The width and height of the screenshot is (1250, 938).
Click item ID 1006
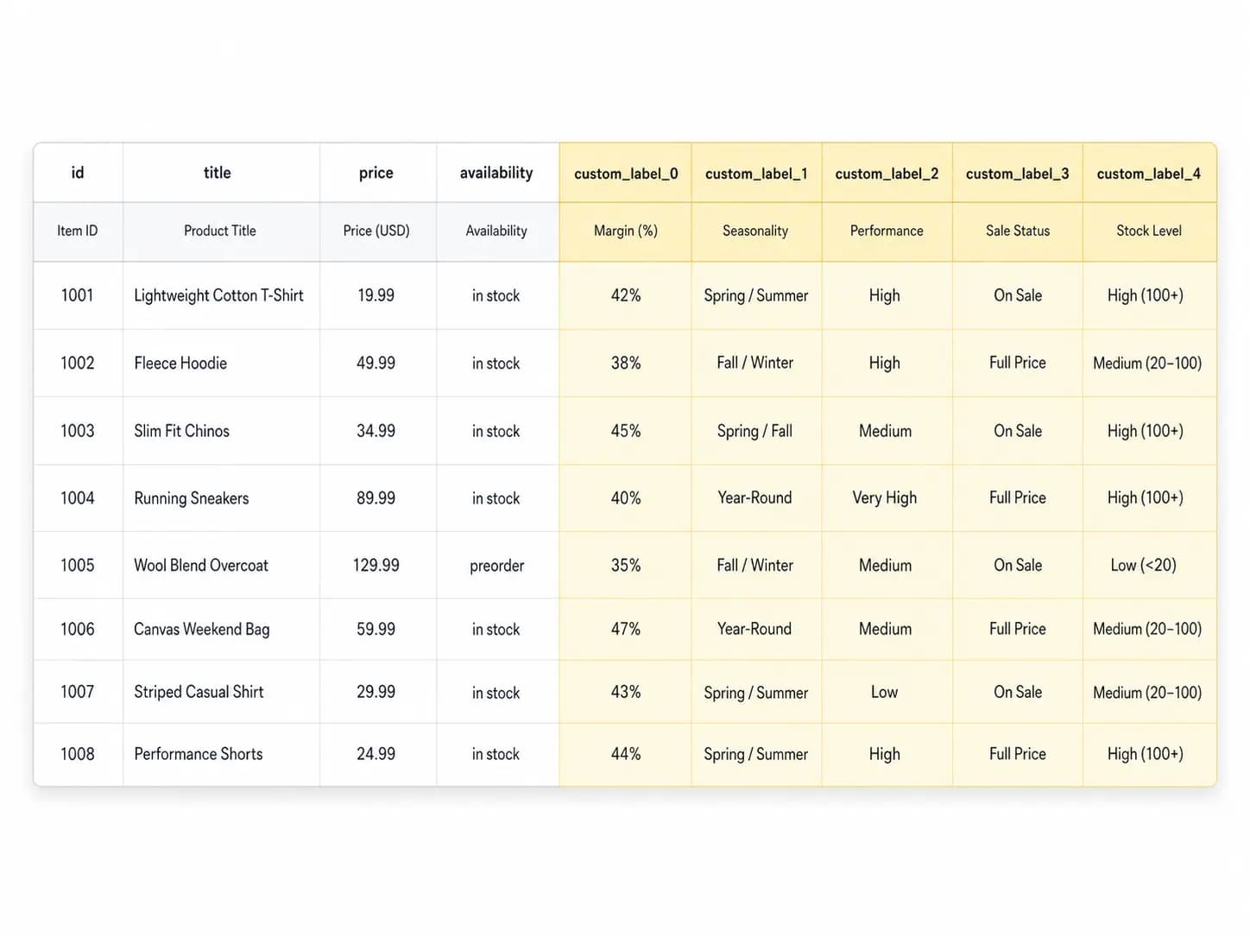[x=77, y=629]
